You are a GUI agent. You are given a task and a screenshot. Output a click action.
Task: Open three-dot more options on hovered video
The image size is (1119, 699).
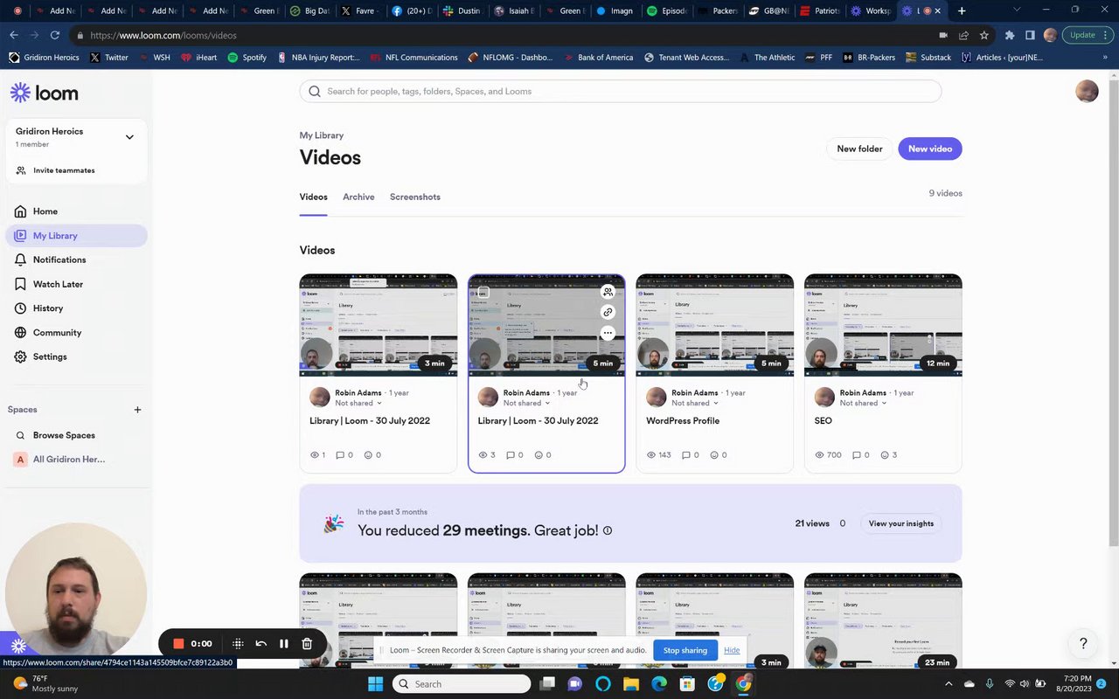[608, 333]
